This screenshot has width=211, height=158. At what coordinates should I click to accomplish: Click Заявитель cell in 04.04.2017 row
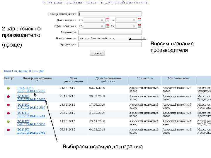(144, 90)
